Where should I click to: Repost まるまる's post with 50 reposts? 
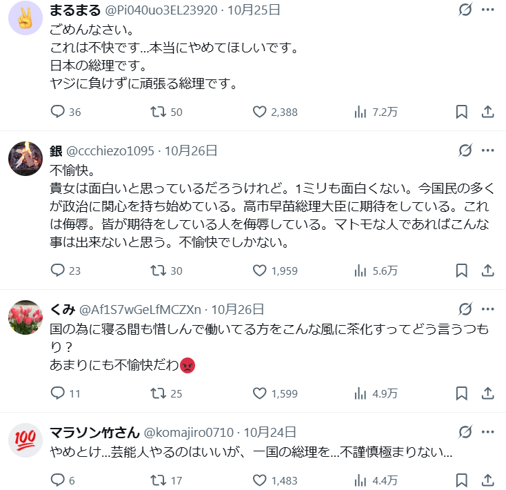(x=159, y=112)
